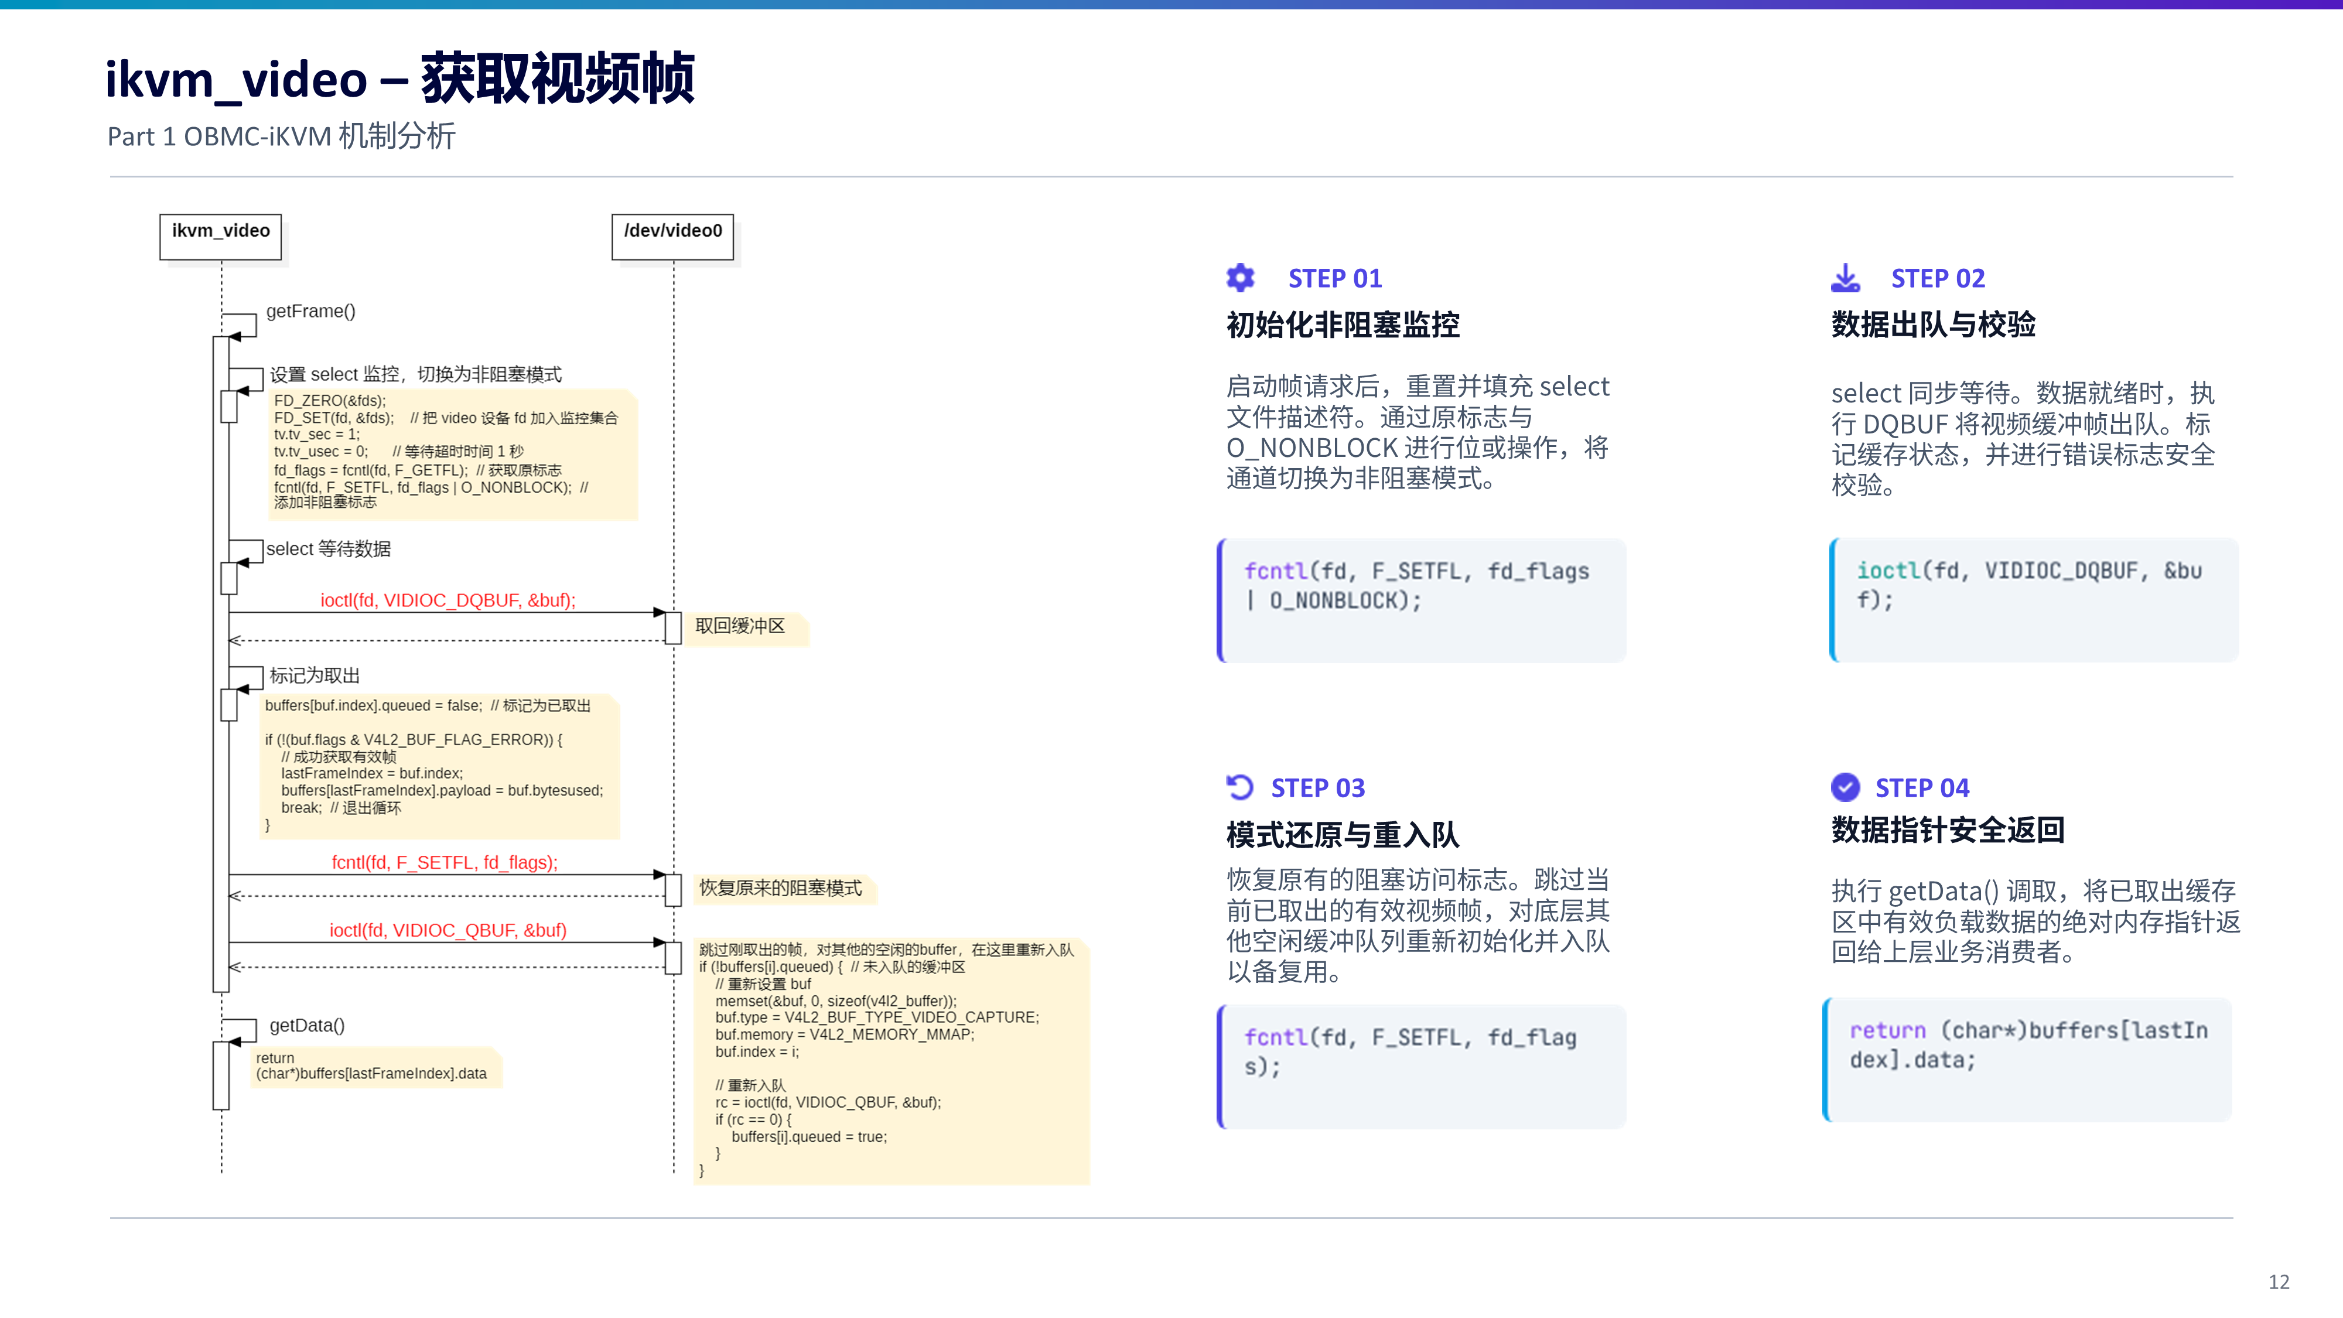Select the fcntl O_NONBLOCK code block
2343x1318 pixels.
[x=1422, y=600]
